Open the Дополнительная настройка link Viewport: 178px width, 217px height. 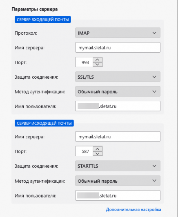[x=133, y=210]
